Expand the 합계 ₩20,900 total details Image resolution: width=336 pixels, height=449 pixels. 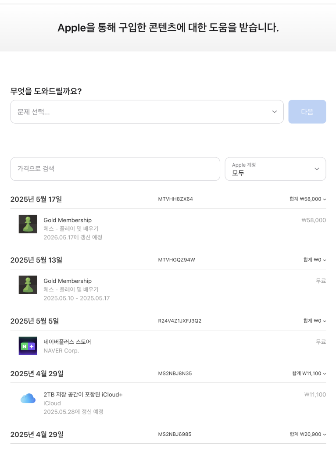click(307, 434)
